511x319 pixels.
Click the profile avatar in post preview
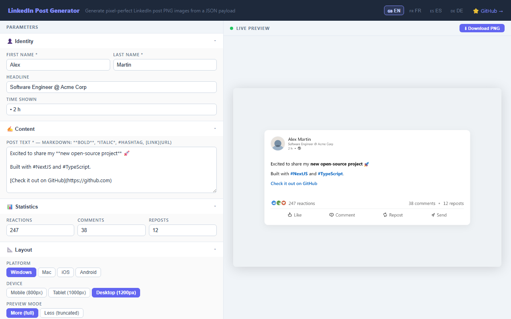[278, 144]
